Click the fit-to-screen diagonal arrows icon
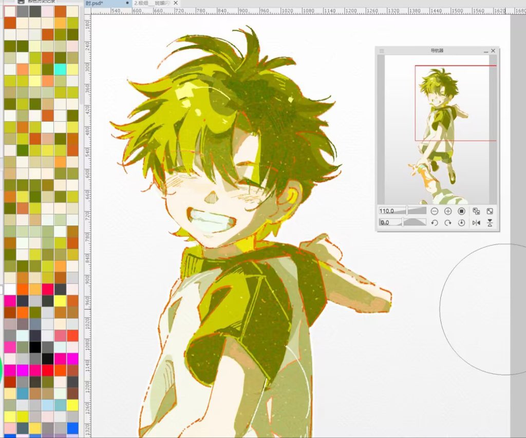526x438 pixels. [x=490, y=211]
